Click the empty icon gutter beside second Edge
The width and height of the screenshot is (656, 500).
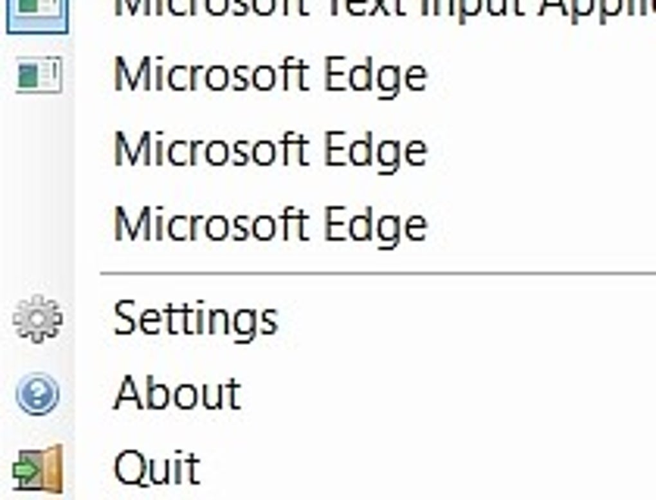point(38,150)
